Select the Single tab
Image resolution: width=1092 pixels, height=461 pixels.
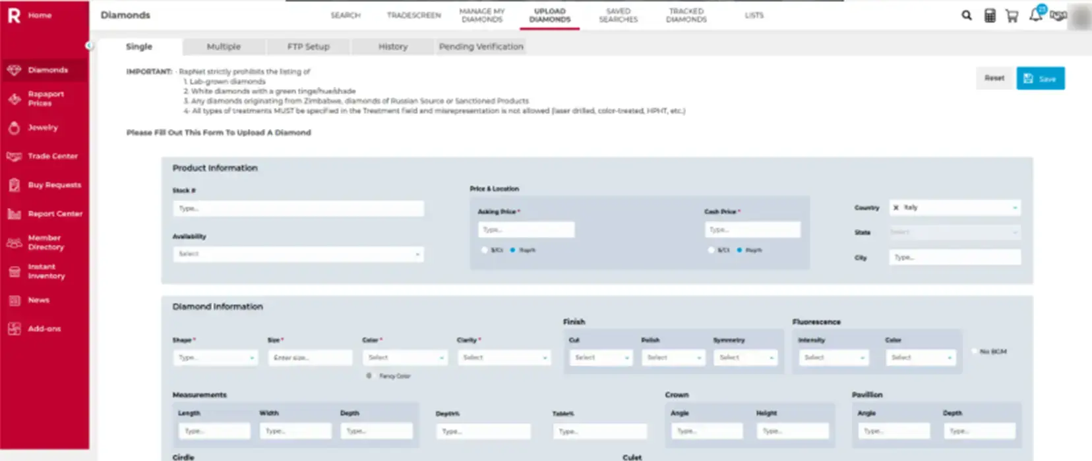pyautogui.click(x=139, y=47)
